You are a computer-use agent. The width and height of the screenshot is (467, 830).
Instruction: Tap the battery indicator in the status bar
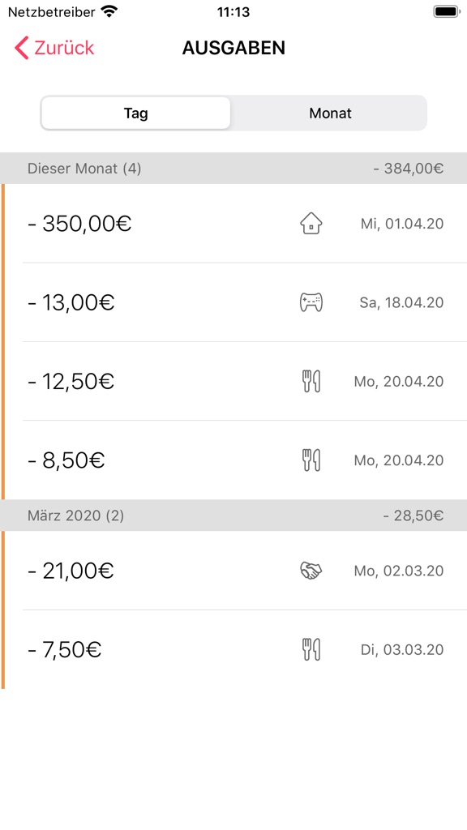click(446, 11)
